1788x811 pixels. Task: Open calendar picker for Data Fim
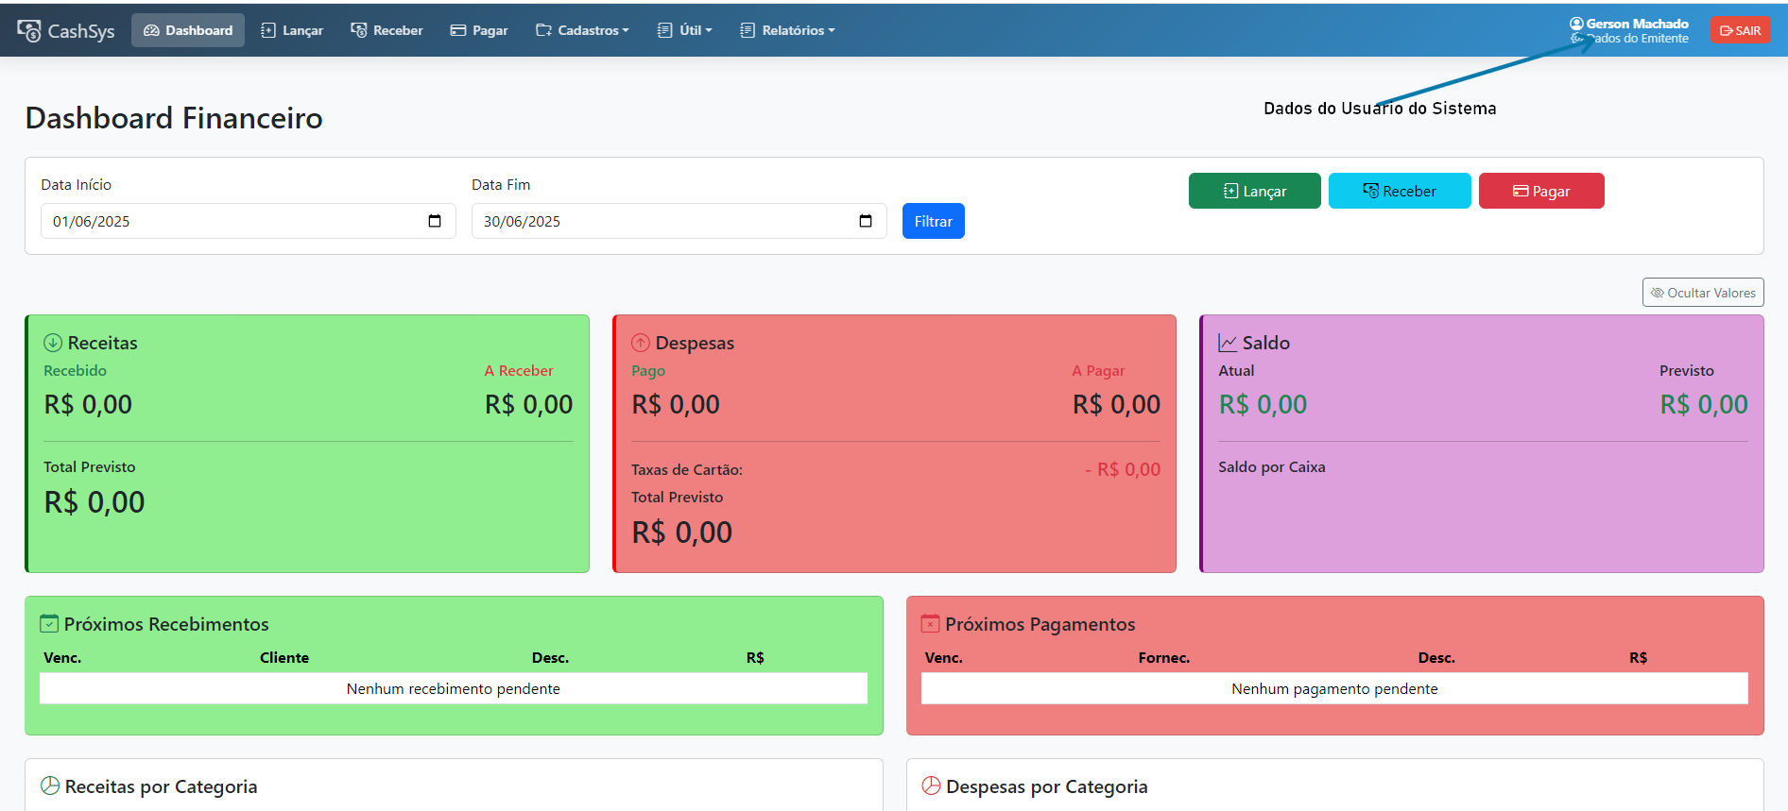[x=866, y=221]
